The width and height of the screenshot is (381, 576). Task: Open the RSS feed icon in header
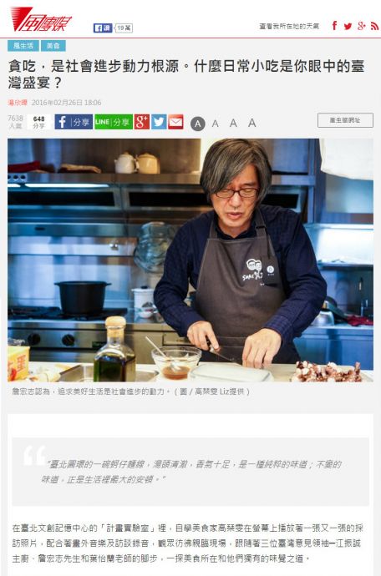(x=374, y=26)
